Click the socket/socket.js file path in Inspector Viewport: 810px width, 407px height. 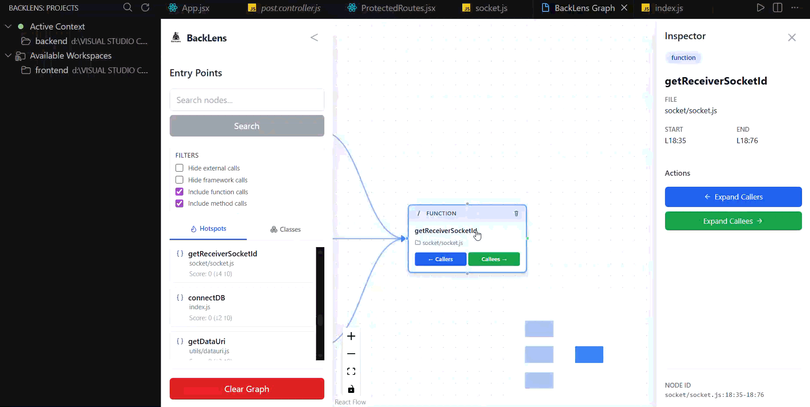coord(691,111)
